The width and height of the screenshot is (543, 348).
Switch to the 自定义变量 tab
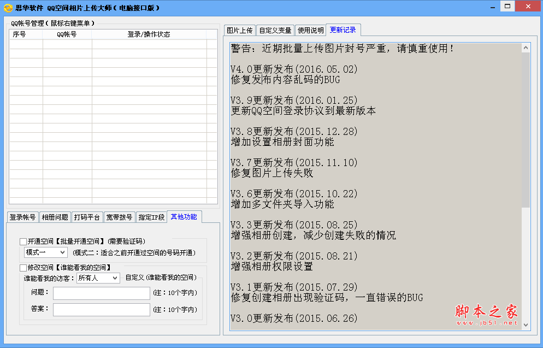275,31
